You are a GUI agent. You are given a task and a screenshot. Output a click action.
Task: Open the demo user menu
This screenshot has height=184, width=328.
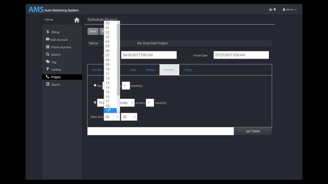289,9
